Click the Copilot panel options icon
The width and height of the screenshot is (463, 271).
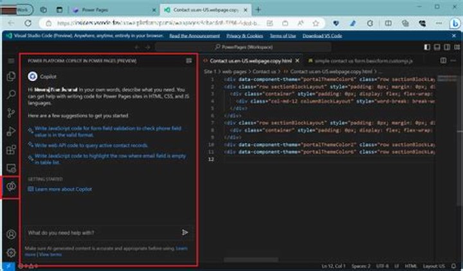pyautogui.click(x=188, y=61)
